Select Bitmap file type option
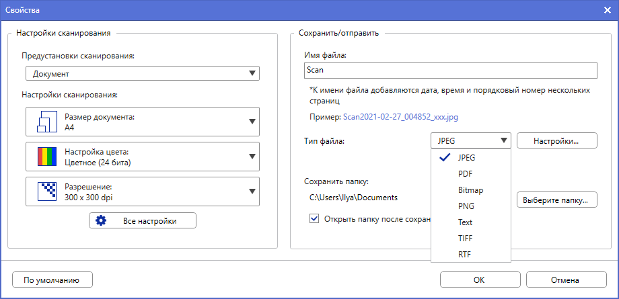619x299 pixels. click(x=470, y=190)
